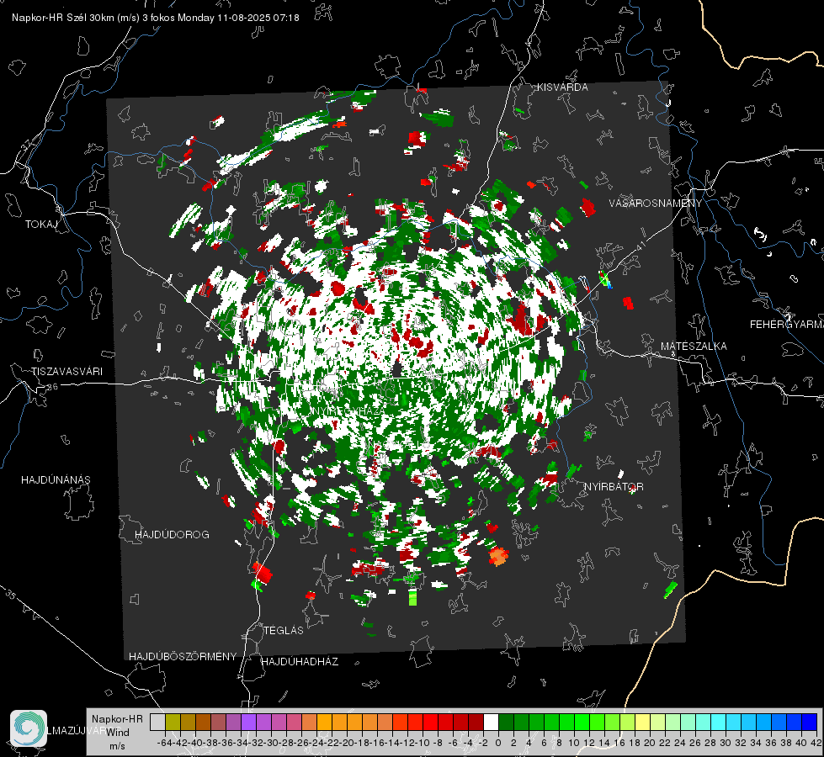
Task: Choose the olive swatch between -64 and -42
Action: pyautogui.click(x=173, y=723)
